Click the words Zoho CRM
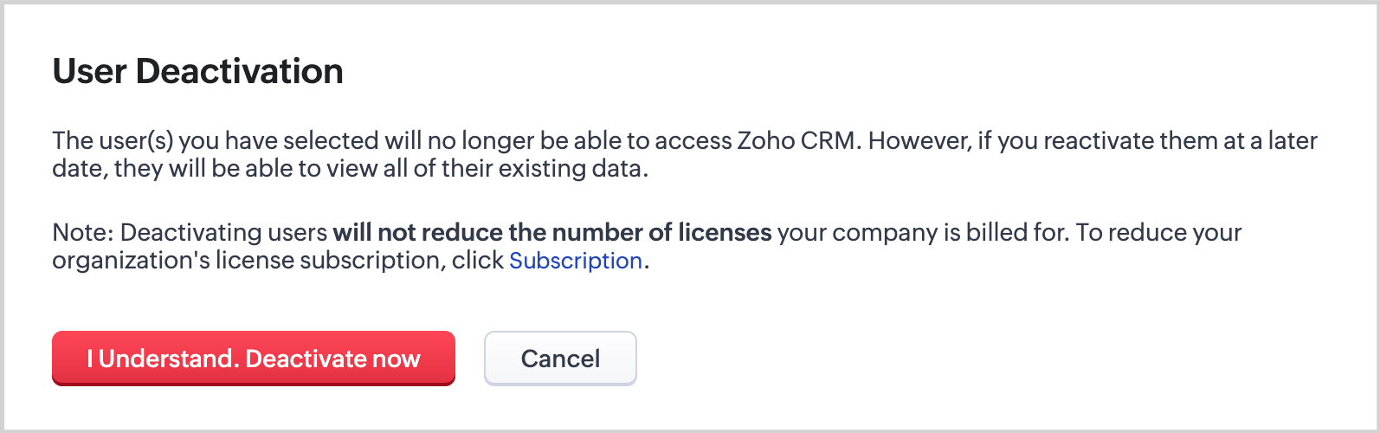 tap(796, 140)
